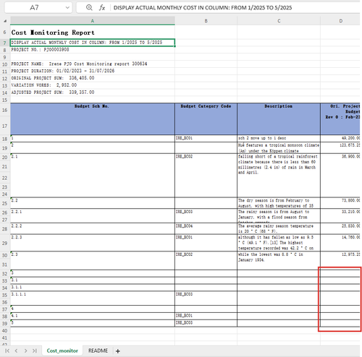The height and width of the screenshot is (357, 362).
Task: Select VARIATION WORKS 2,952.00 cell
Action: 93,85
